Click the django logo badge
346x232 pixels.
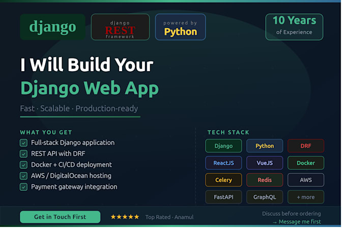(x=52, y=27)
